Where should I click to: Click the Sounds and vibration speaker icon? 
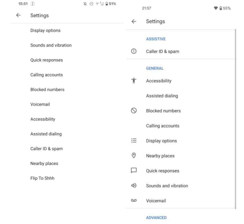pos(134,186)
